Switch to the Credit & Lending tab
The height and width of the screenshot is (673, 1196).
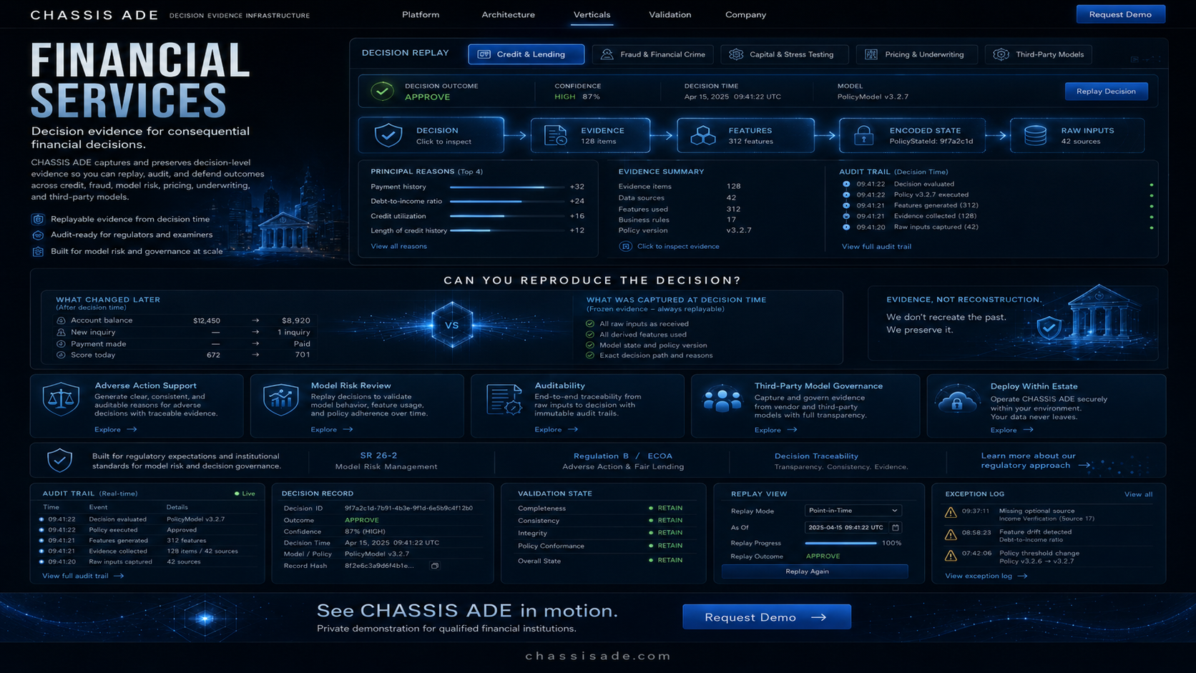pyautogui.click(x=526, y=54)
